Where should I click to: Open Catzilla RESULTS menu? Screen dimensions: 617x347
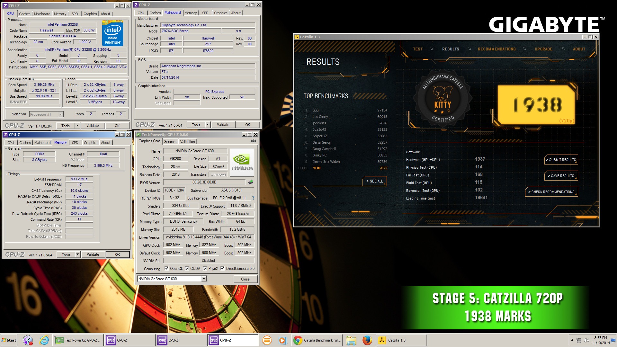[x=451, y=49]
